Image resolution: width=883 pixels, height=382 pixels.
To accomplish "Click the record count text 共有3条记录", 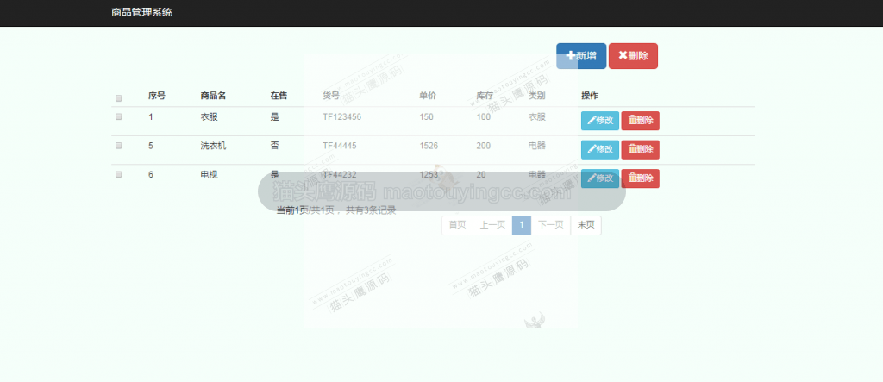I will [371, 210].
